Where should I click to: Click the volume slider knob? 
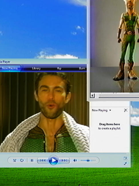(88, 160)
